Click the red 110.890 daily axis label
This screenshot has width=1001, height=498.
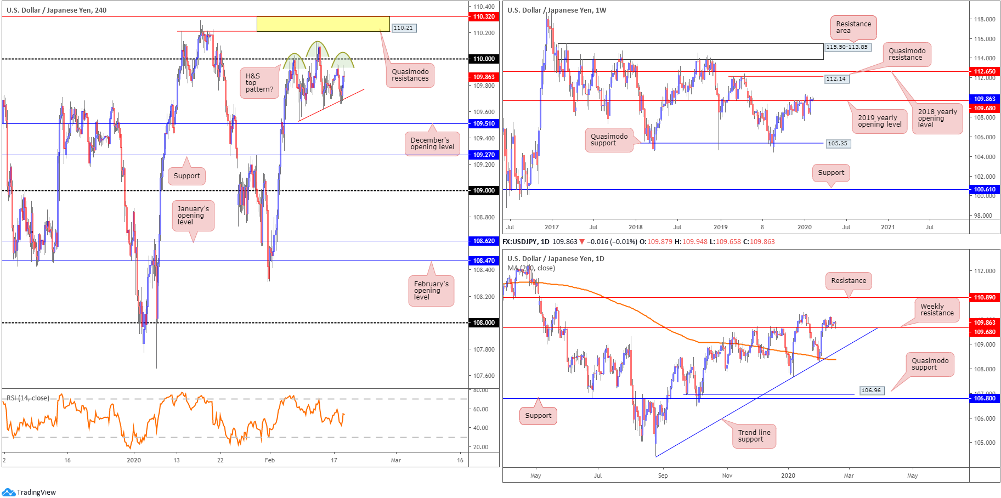985,297
